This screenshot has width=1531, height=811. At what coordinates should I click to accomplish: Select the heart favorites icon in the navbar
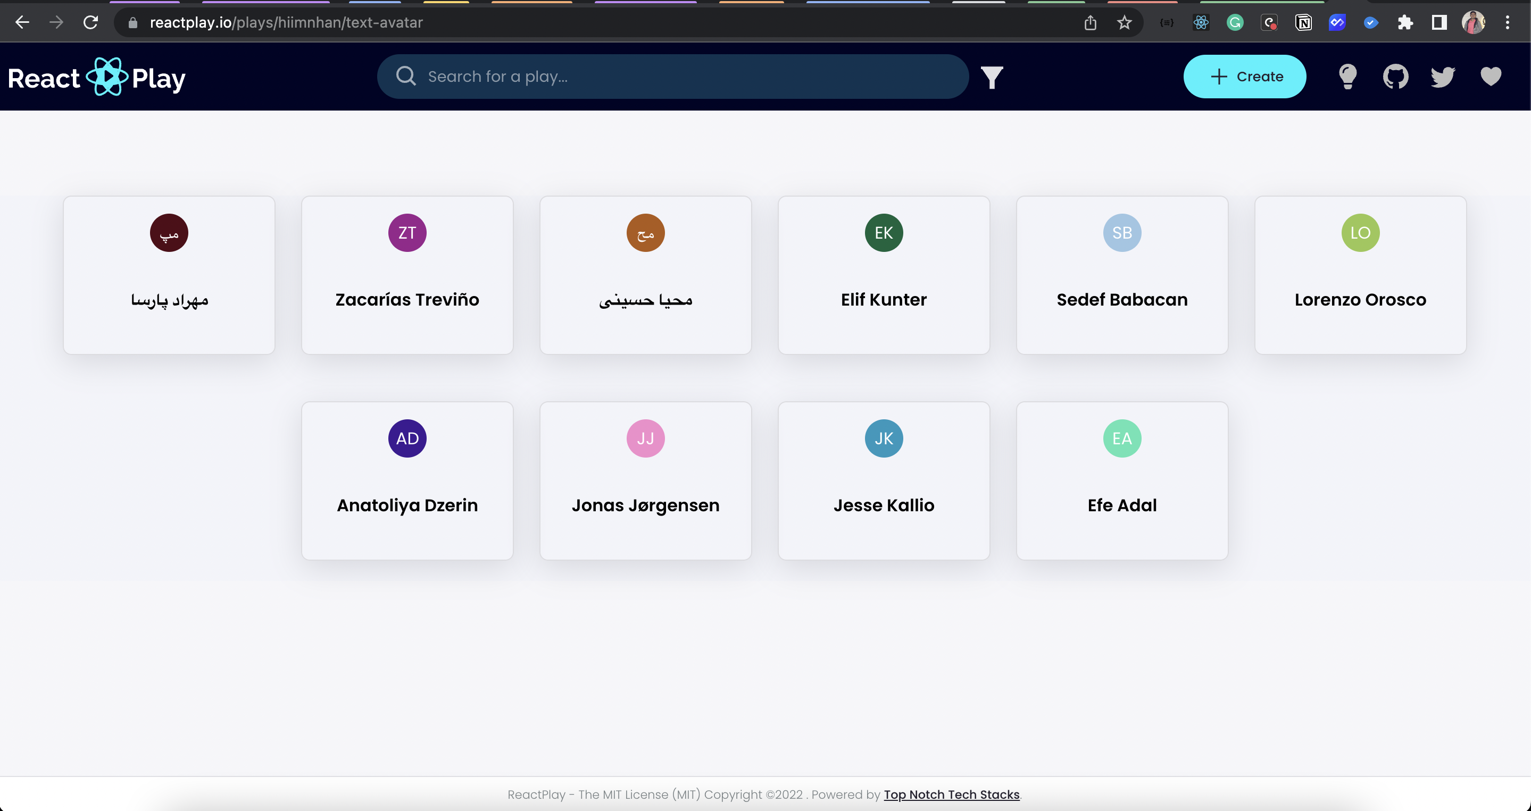point(1490,76)
